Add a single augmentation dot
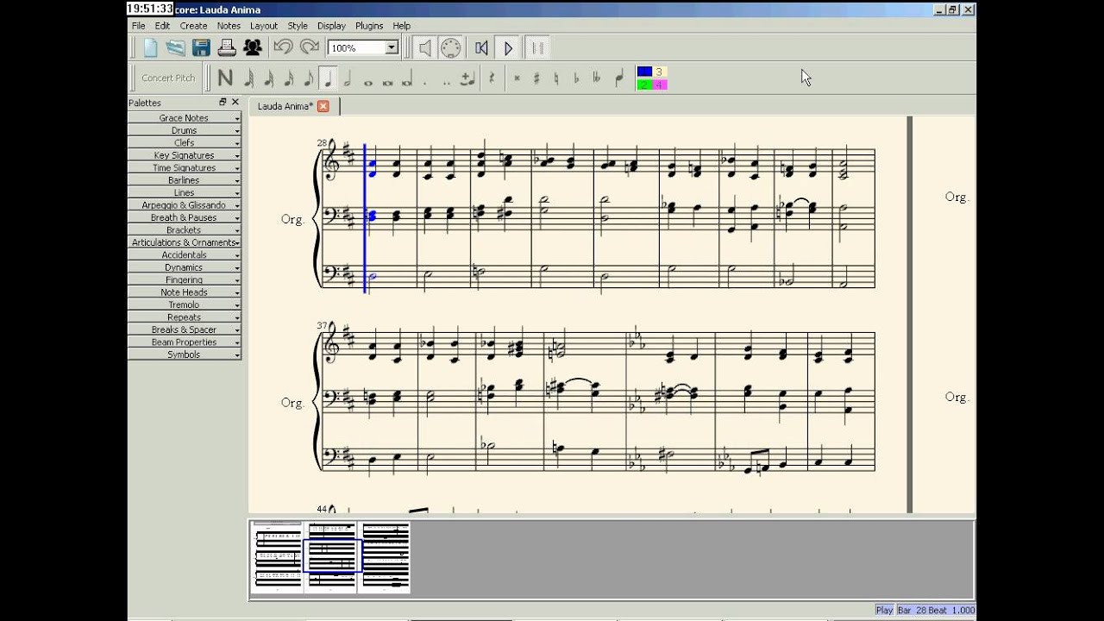The width and height of the screenshot is (1104, 621). 425,83
